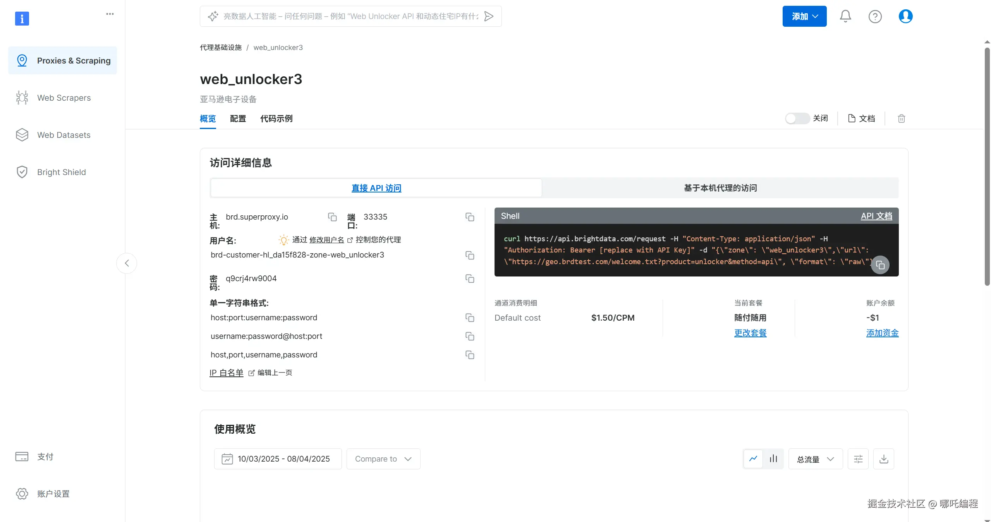The height and width of the screenshot is (522, 991).
Task: Open the Compare to dropdown
Action: tap(383, 459)
